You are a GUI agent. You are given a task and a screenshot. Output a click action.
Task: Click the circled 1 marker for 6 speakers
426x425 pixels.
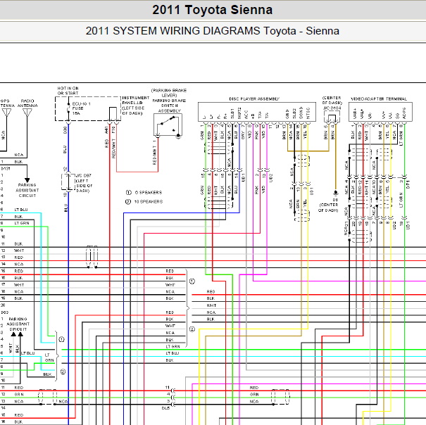coord(128,192)
